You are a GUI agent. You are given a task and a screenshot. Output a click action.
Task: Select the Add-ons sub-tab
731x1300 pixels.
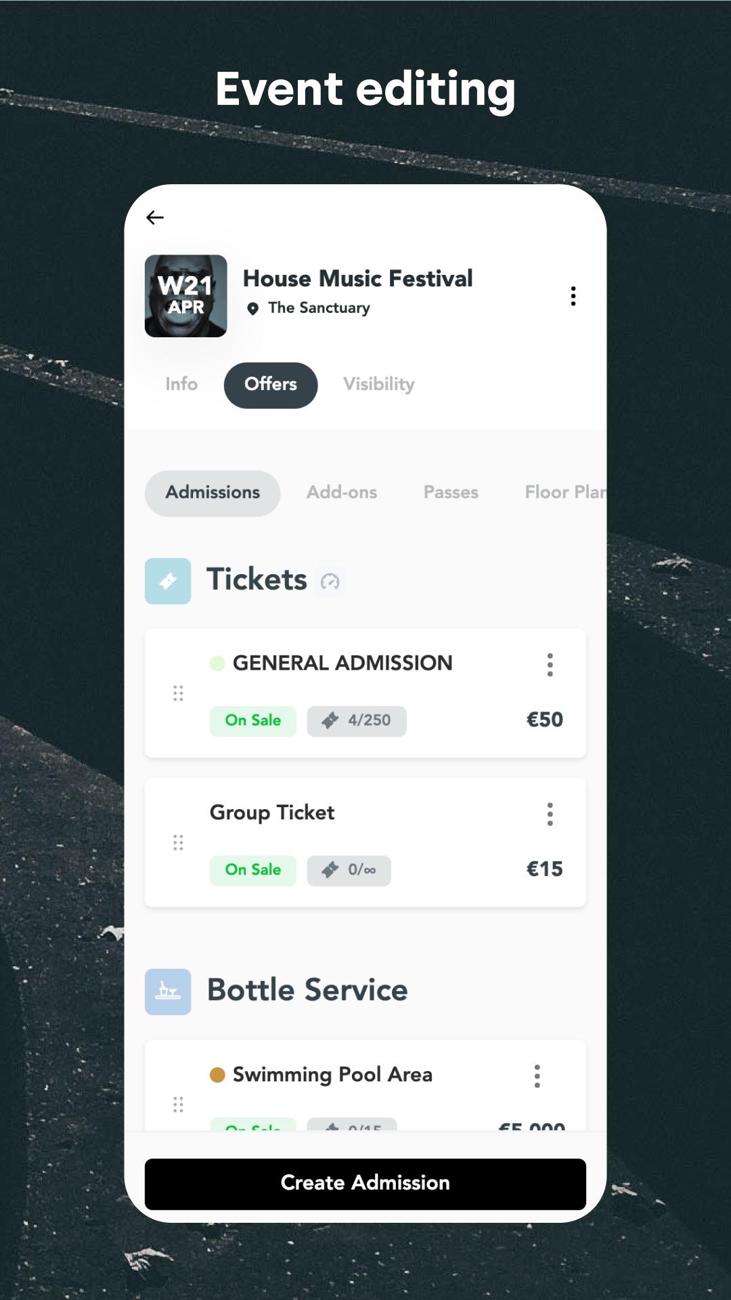pos(342,492)
